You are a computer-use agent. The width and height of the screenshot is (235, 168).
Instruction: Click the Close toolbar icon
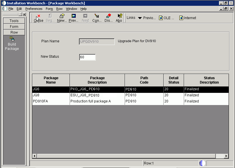(x=38, y=18)
